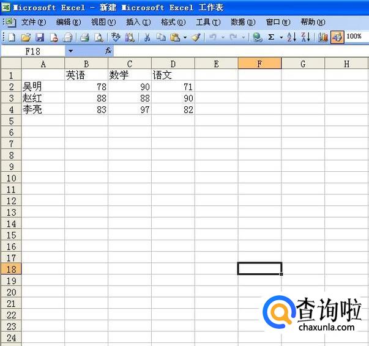Screen dimensions: 369x346
Task: Click the Research binoculars icon
Action: tap(130, 37)
